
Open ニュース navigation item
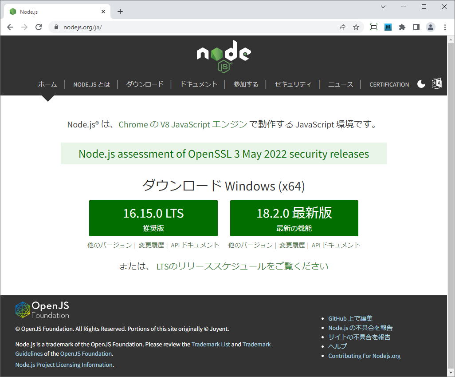(341, 84)
